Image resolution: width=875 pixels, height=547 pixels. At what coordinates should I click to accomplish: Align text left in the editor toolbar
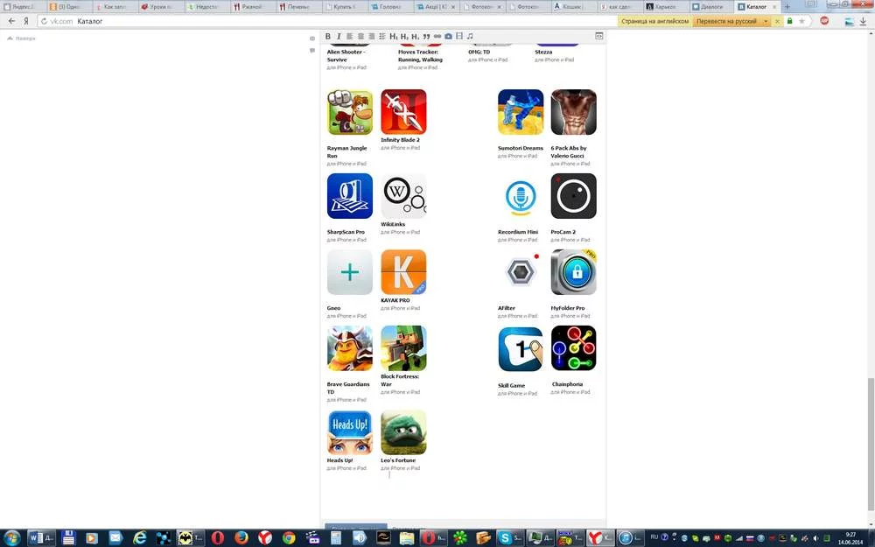coord(350,36)
